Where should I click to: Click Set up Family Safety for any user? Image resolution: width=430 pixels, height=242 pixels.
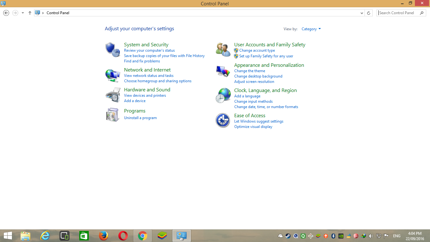point(266,56)
